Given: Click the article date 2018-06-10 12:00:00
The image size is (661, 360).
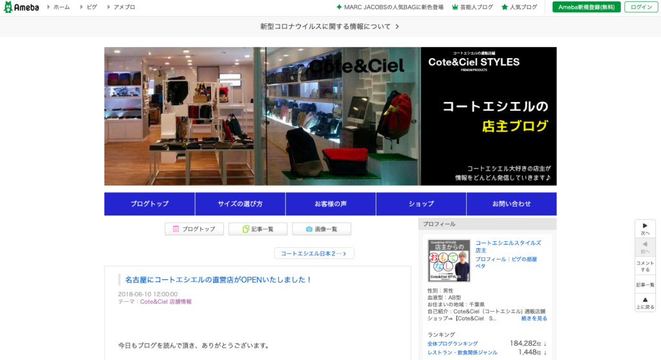Looking at the screenshot, I should [148, 294].
